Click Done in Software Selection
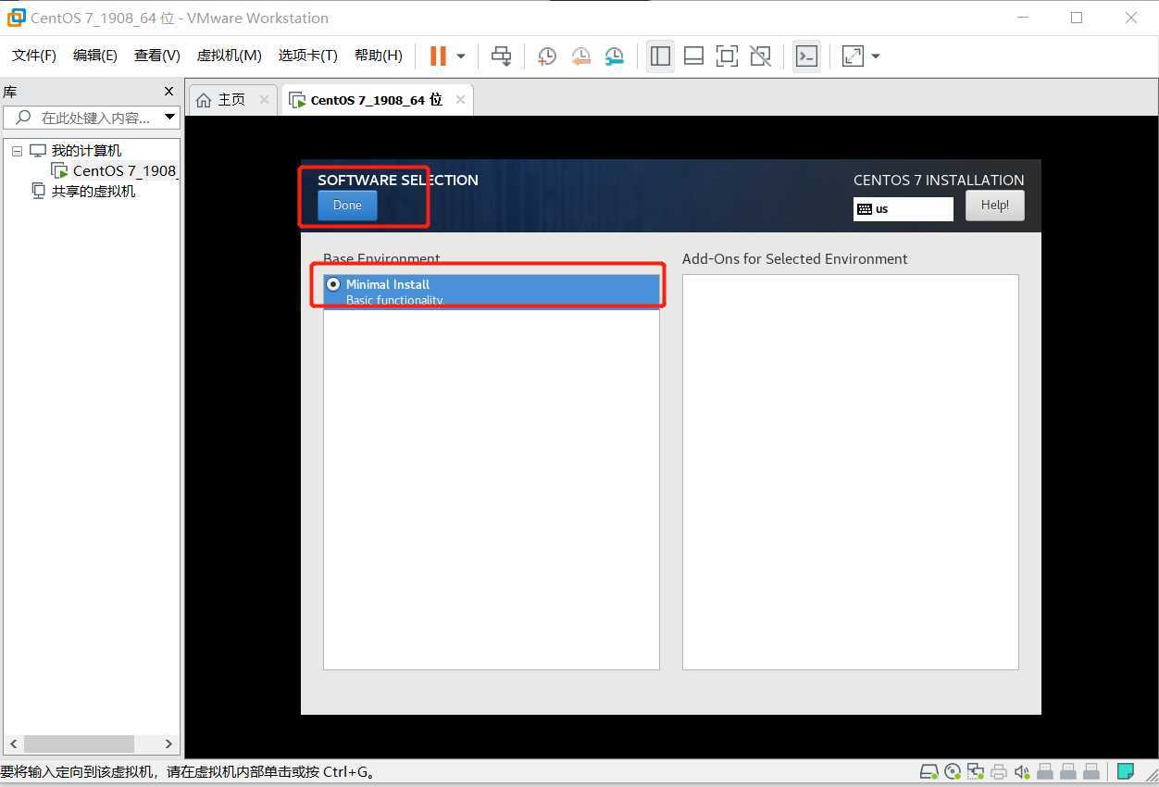Viewport: 1159px width, 787px height. click(x=347, y=206)
